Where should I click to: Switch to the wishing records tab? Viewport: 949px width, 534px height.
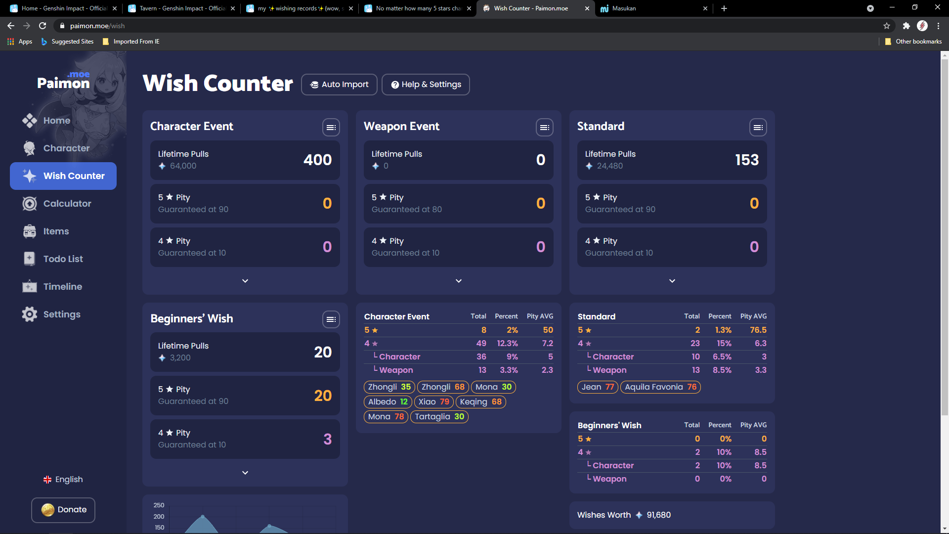(299, 8)
